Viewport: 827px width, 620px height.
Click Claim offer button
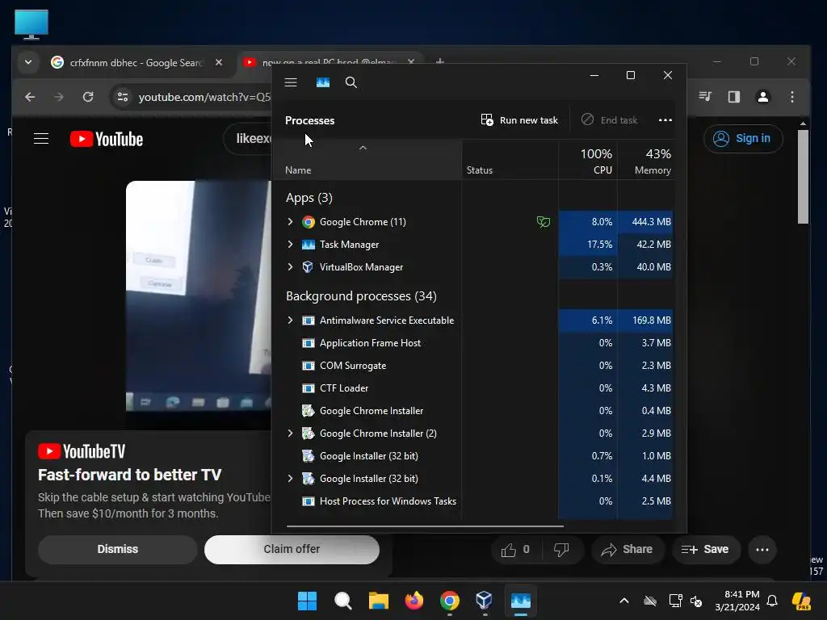(x=292, y=549)
